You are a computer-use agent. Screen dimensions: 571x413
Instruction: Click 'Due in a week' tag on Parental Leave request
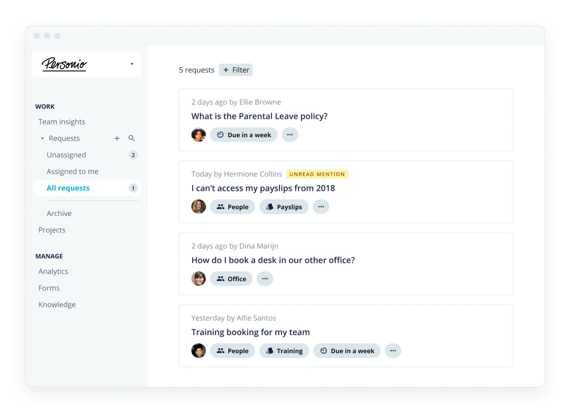(x=244, y=135)
